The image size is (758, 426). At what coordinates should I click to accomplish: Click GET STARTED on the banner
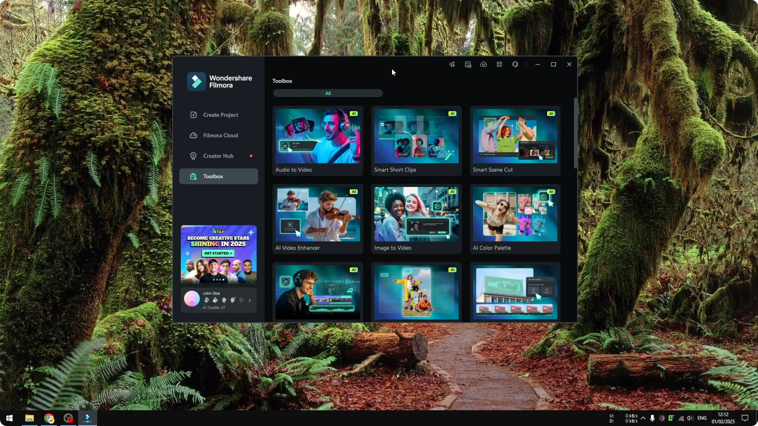click(x=218, y=253)
